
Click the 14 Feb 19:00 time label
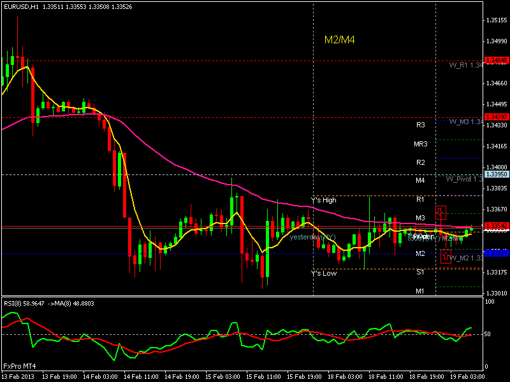click(182, 377)
